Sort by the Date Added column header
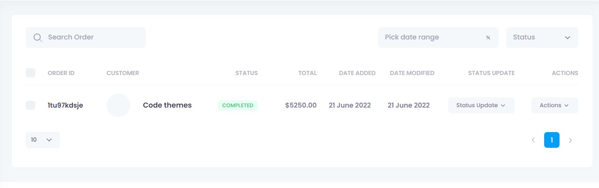This screenshot has height=188, width=599. pyautogui.click(x=357, y=73)
